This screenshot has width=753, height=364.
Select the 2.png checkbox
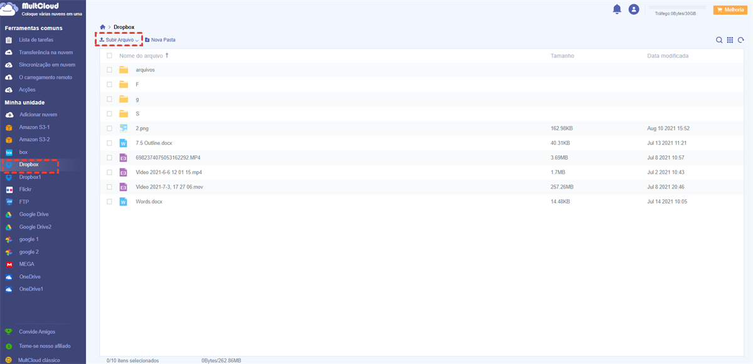pyautogui.click(x=109, y=128)
